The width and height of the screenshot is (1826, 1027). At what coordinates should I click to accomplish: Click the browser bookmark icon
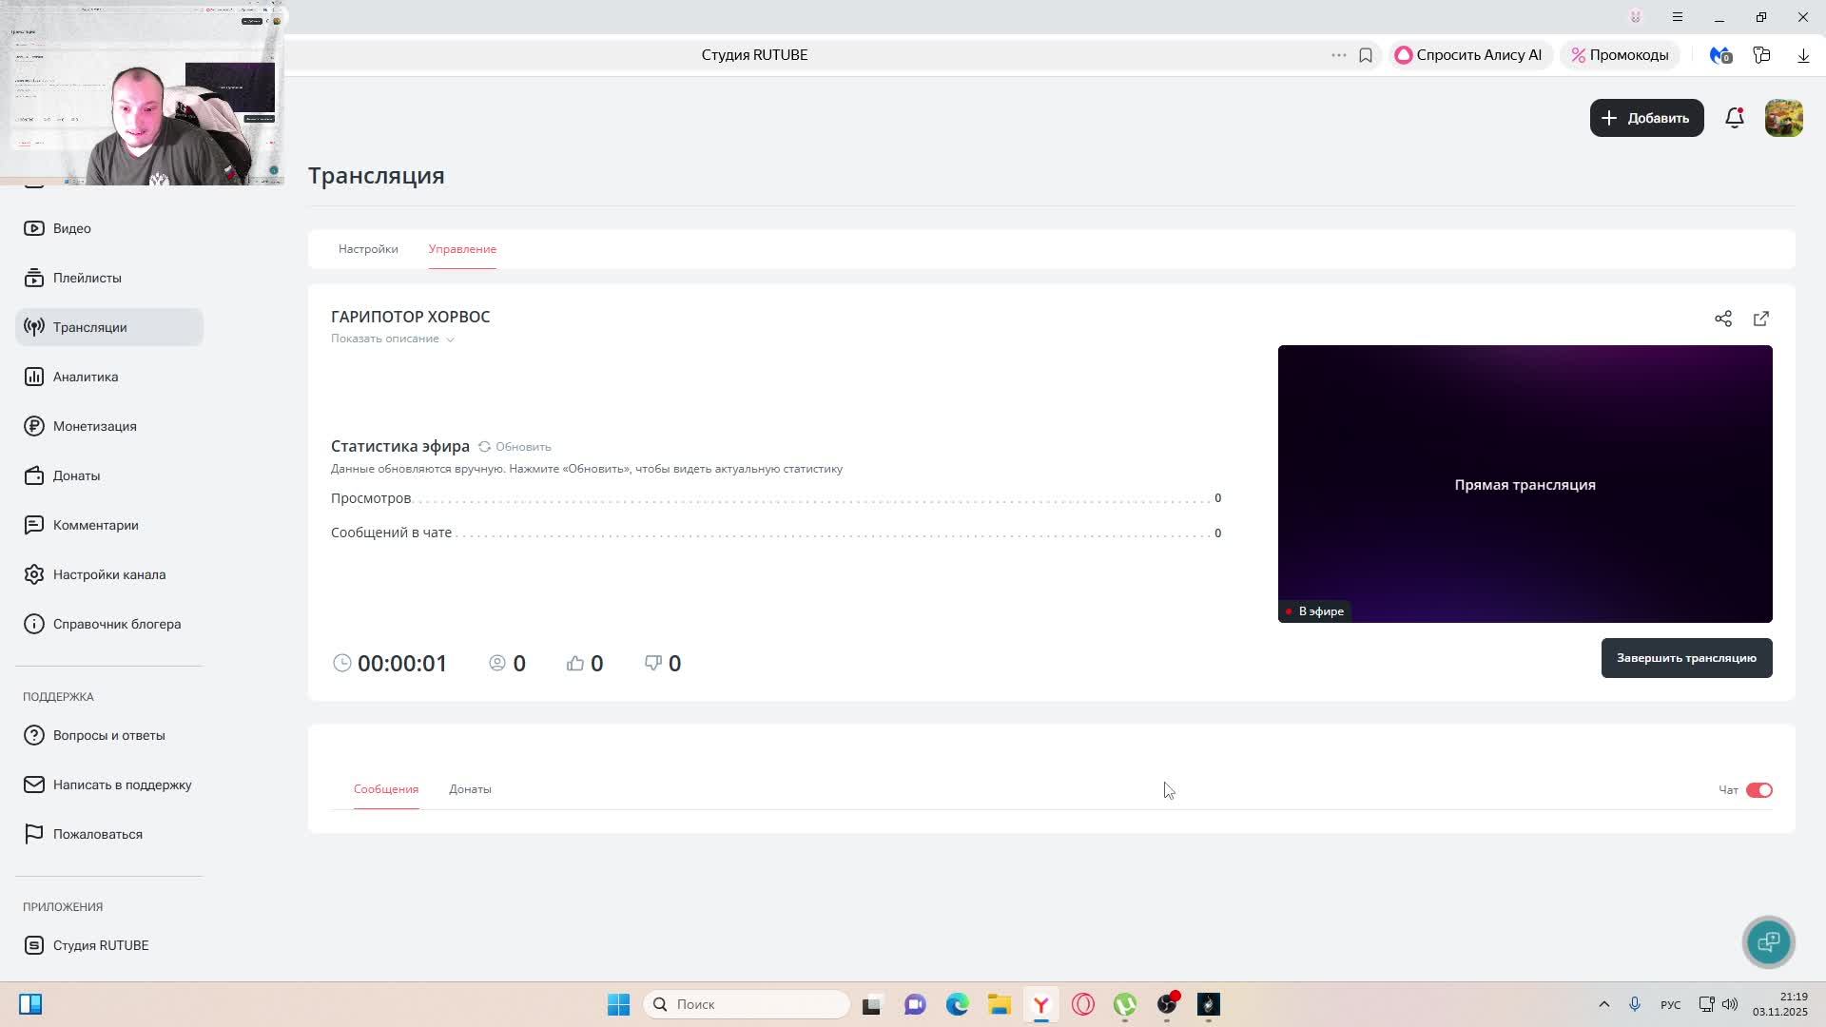(x=1365, y=55)
